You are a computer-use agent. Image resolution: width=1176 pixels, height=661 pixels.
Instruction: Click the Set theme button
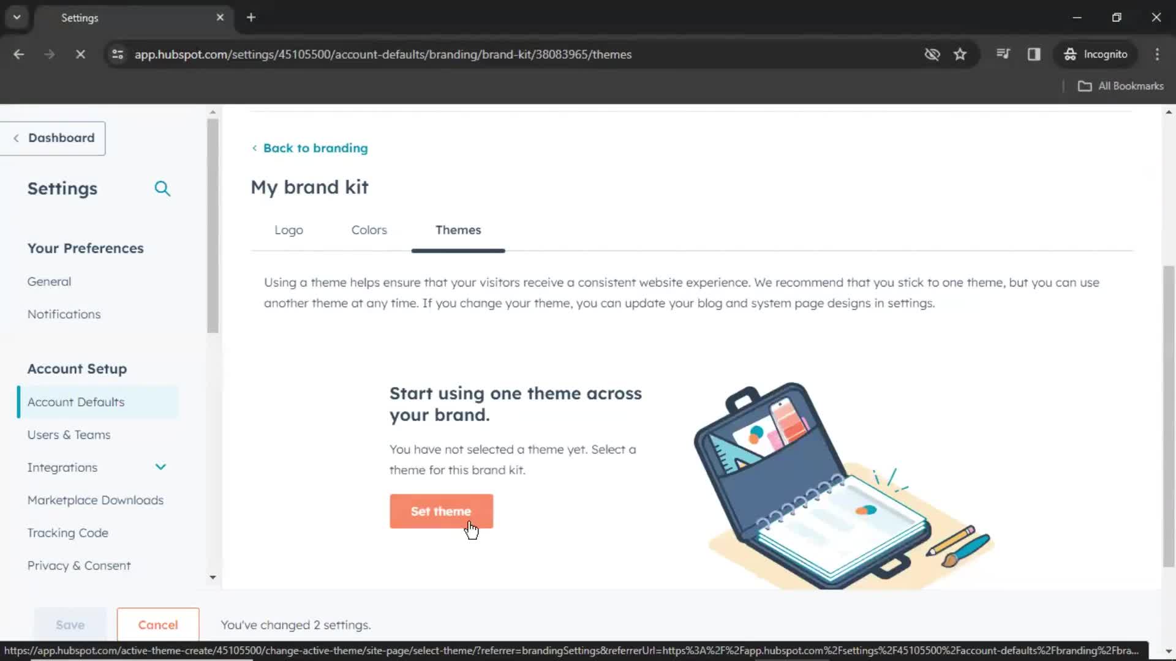(x=441, y=511)
